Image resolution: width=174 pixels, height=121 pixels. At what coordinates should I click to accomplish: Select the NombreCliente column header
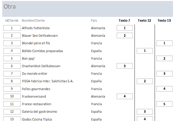33,21
